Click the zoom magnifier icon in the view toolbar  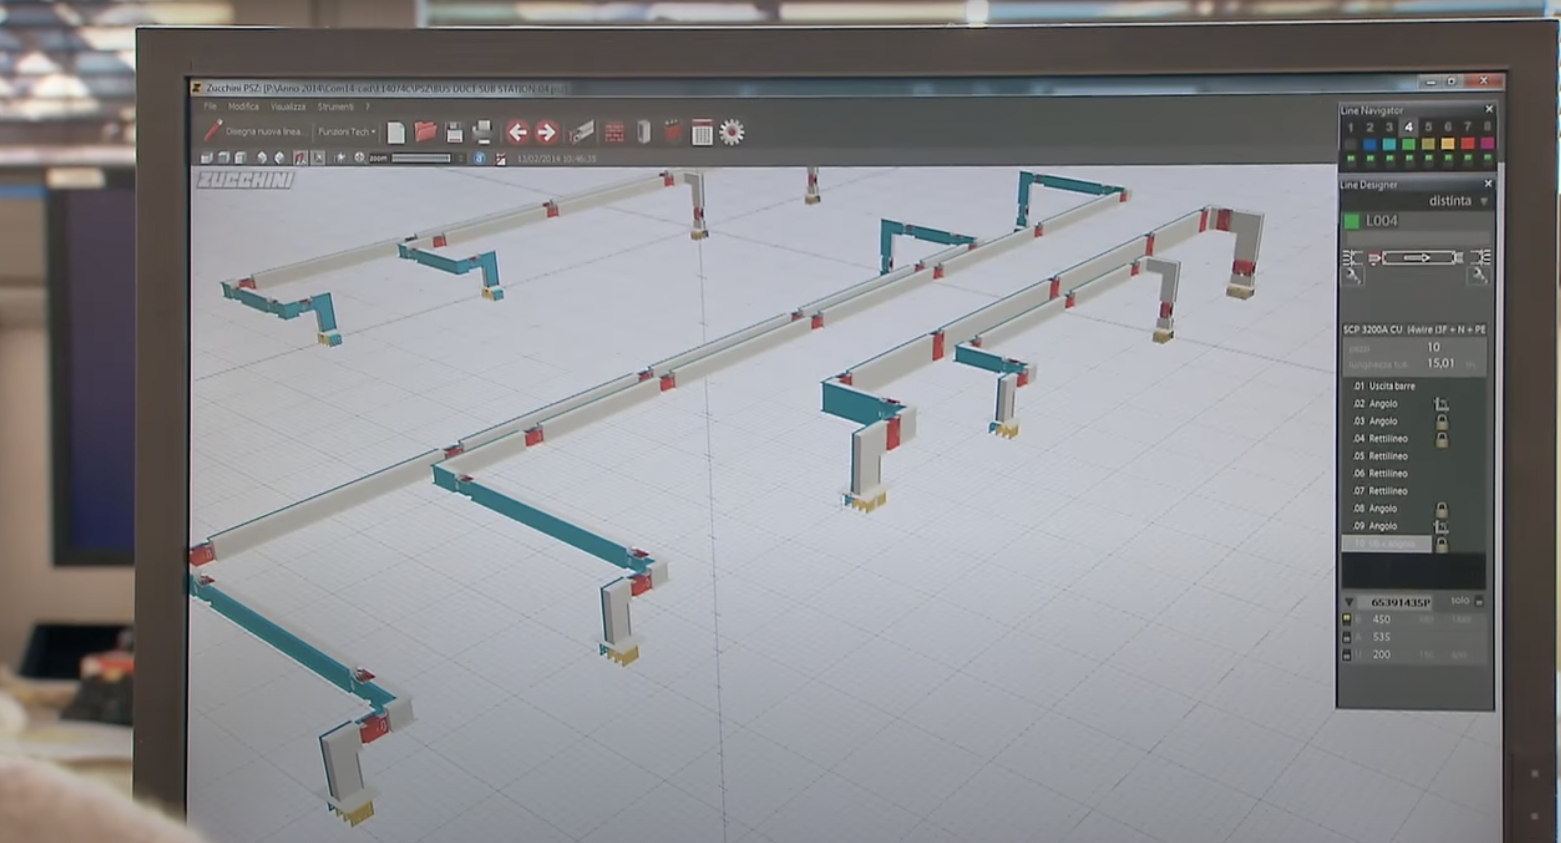click(359, 158)
